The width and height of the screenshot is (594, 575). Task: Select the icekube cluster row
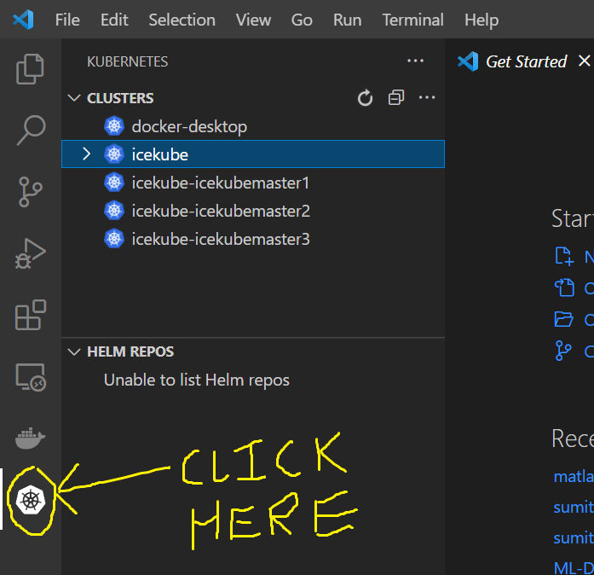click(253, 154)
